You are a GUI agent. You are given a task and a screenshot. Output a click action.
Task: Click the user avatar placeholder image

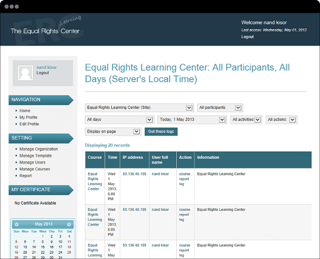(25, 73)
